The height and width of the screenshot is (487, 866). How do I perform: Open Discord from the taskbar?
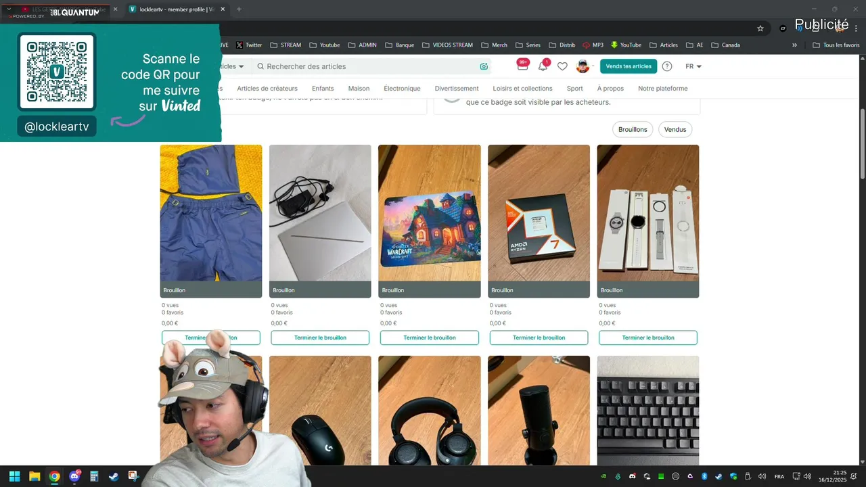[x=74, y=476]
